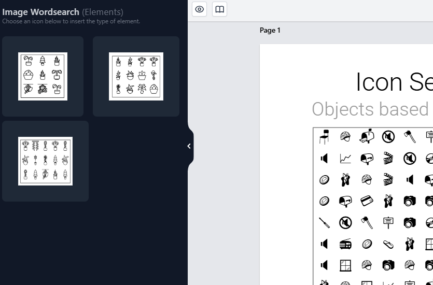Click the window icon below the radio
Viewport: 433px width, 285px height.
coord(345,265)
